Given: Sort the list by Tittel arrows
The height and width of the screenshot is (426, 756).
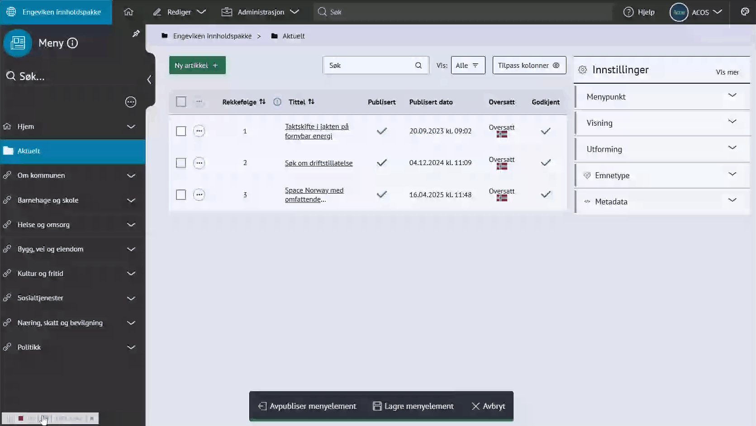Looking at the screenshot, I should click(x=311, y=102).
